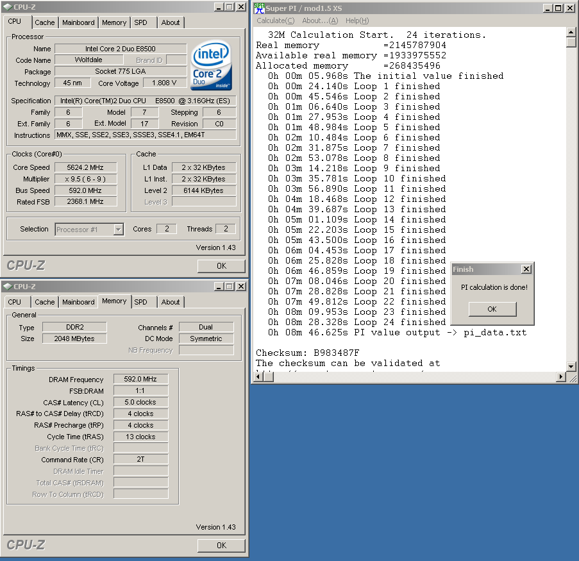Minimize the lower CPU-Z Memory window

[219, 287]
